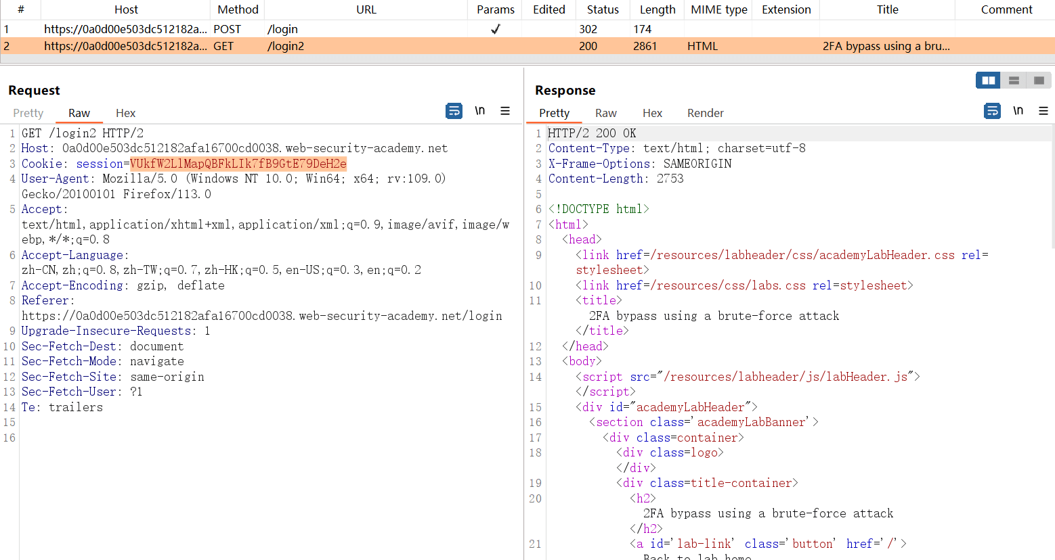Click the highlighted session cookie value
This screenshot has width=1055, height=560.
pyautogui.click(x=238, y=164)
